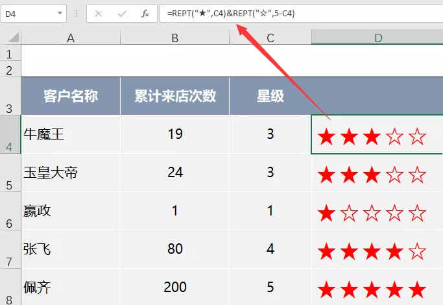Select column B header
443x305 pixels.
pos(174,38)
